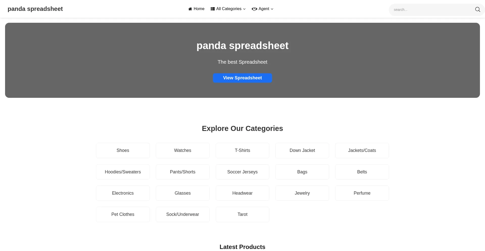Select the Agent menu item
485x251 pixels.
[x=264, y=9]
